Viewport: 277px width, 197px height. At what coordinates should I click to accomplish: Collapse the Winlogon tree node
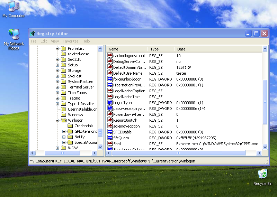click(57, 120)
